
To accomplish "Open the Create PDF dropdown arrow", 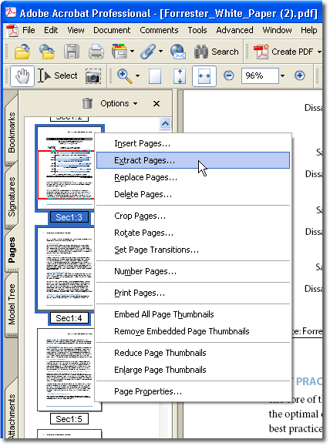I will tap(319, 52).
